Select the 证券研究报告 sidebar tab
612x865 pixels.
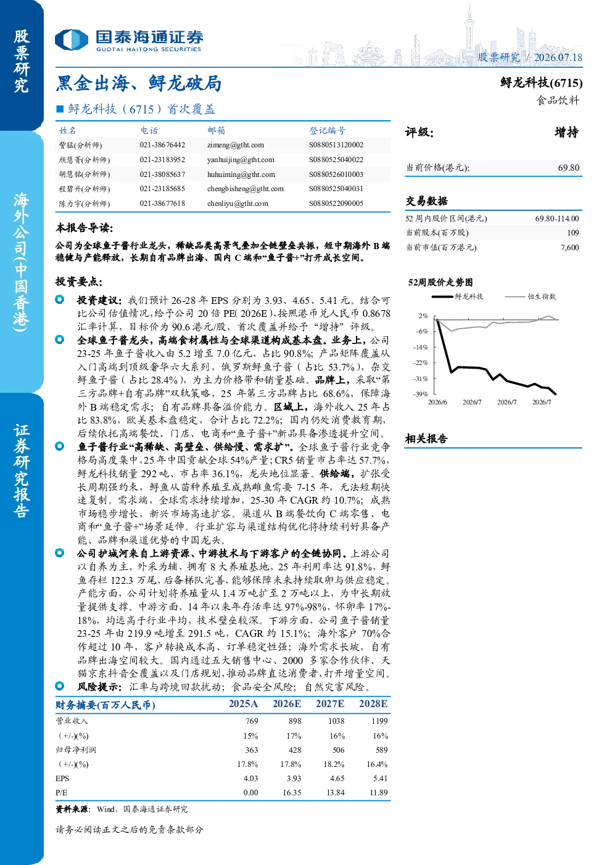(22, 472)
